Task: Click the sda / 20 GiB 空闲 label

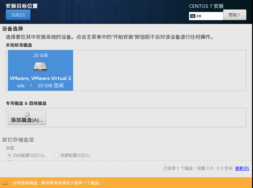Action: point(40,85)
